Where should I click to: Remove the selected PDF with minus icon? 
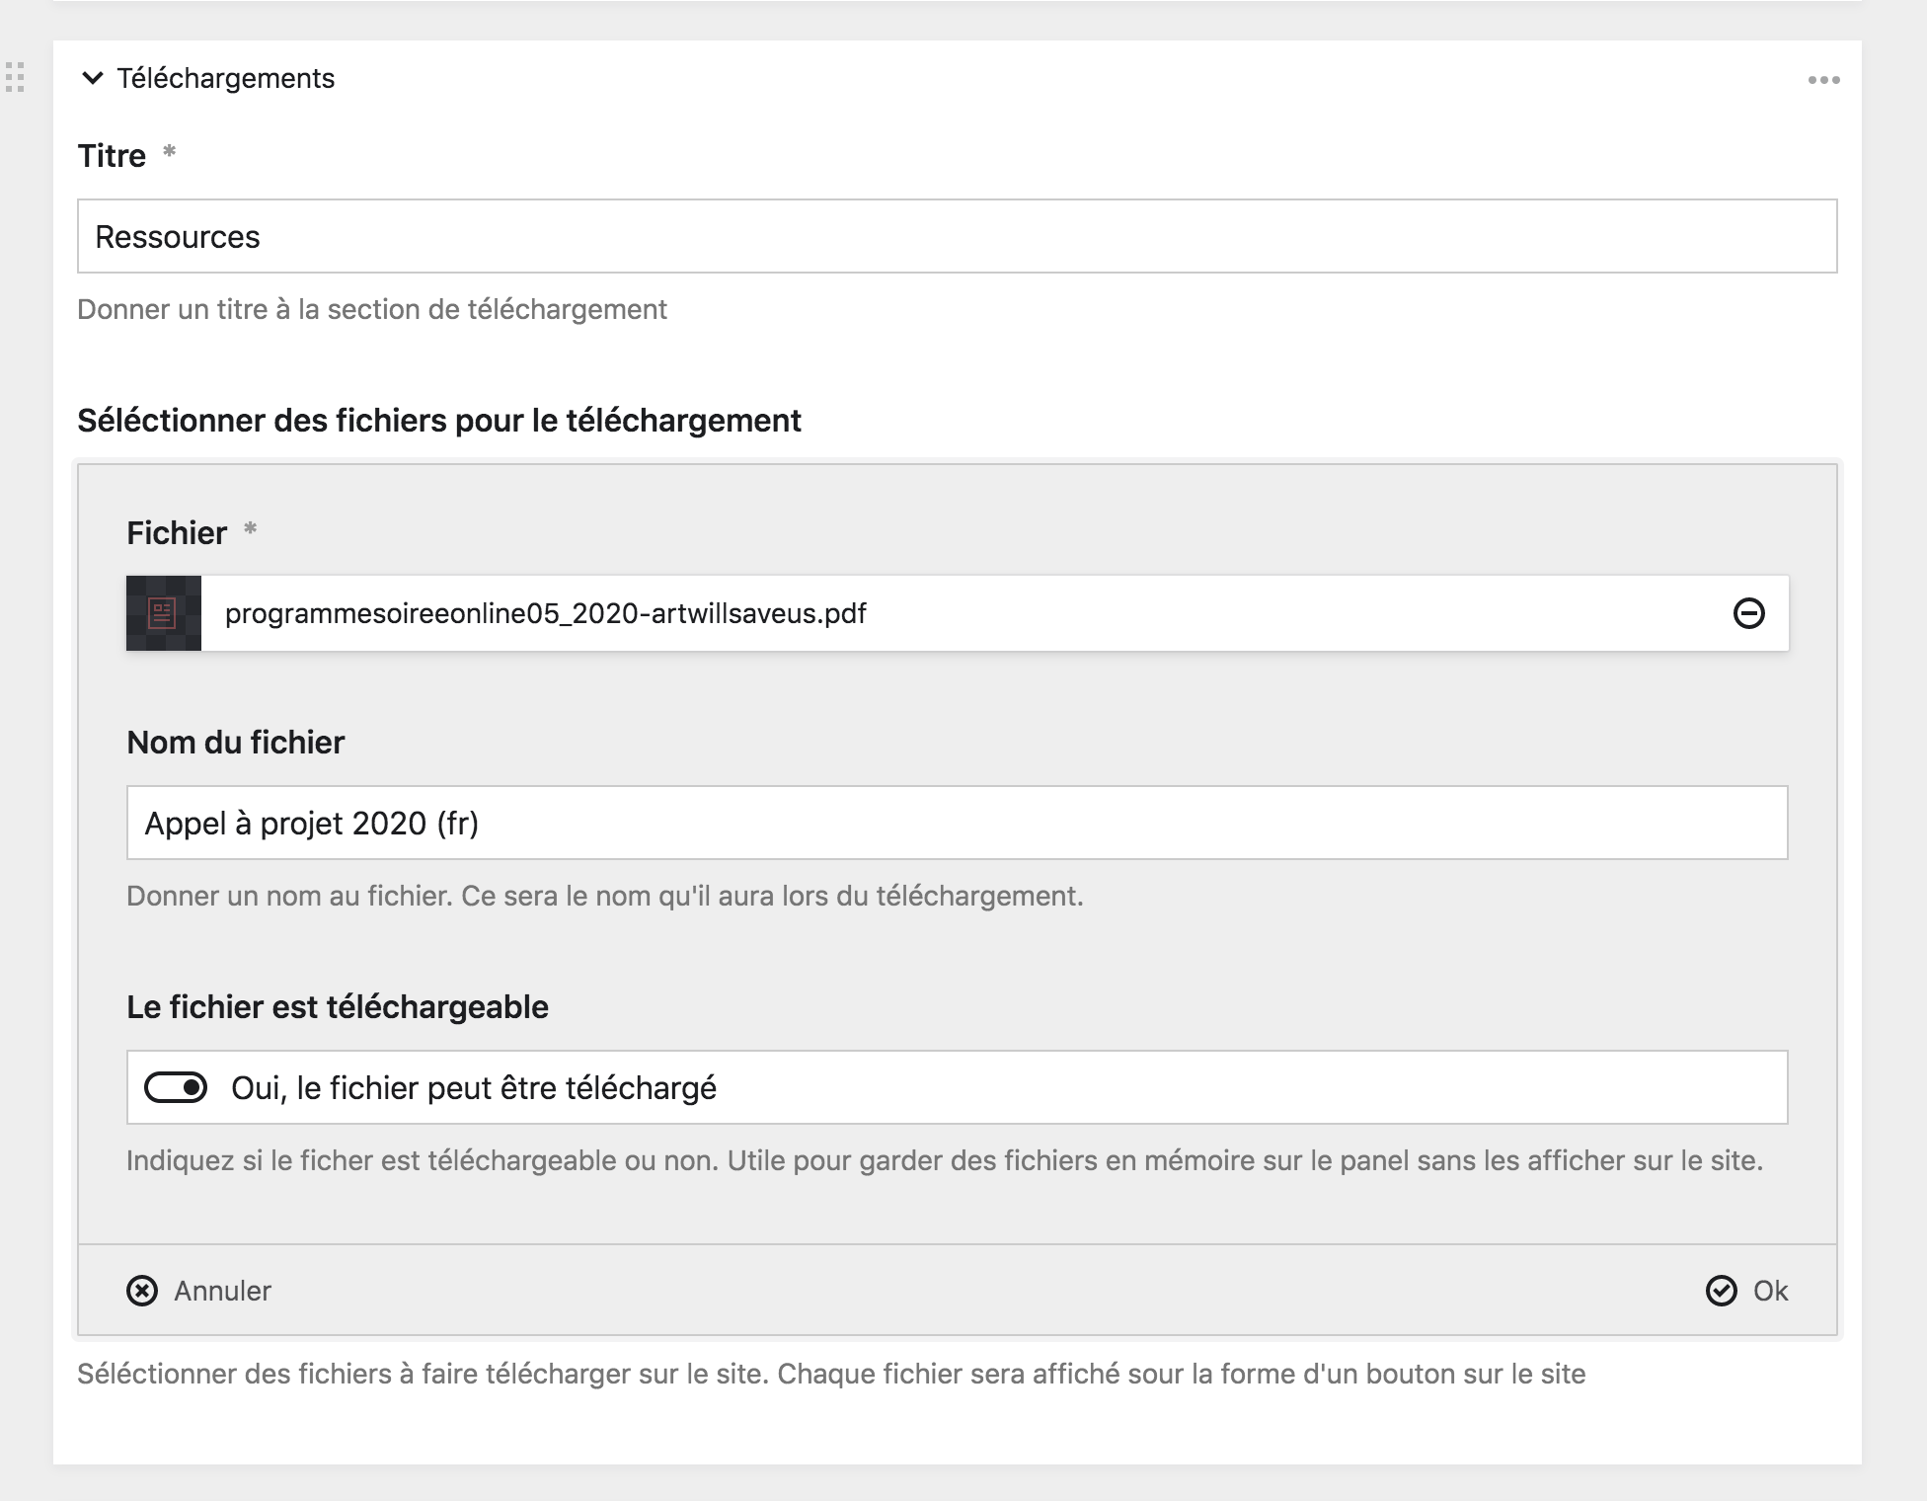(x=1748, y=613)
